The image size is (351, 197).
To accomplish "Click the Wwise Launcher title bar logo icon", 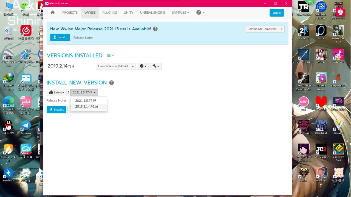I will (47, 3).
